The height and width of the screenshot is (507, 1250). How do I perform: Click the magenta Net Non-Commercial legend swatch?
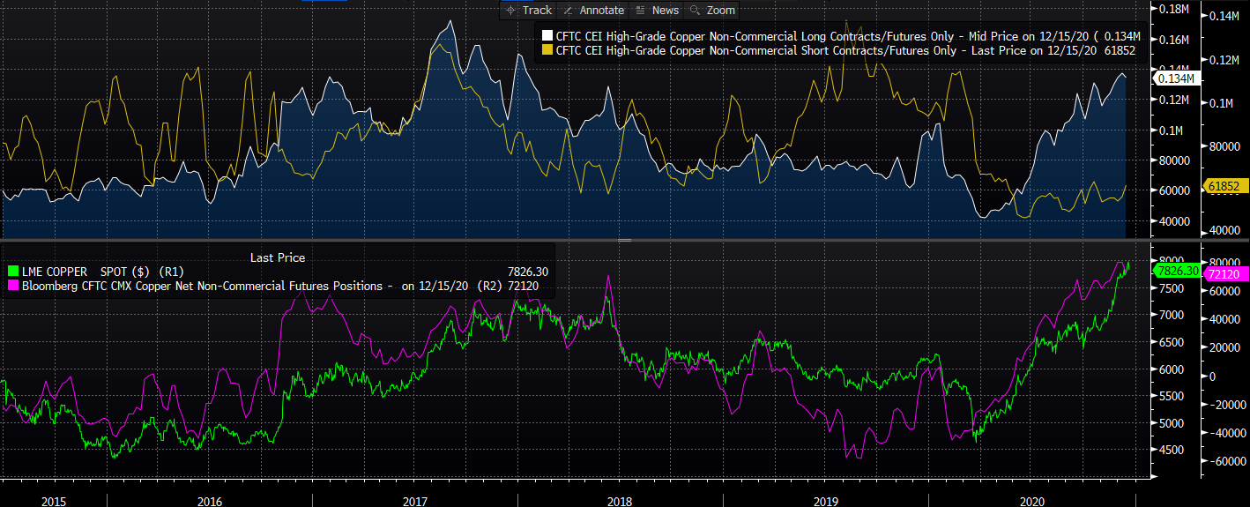[x=12, y=286]
